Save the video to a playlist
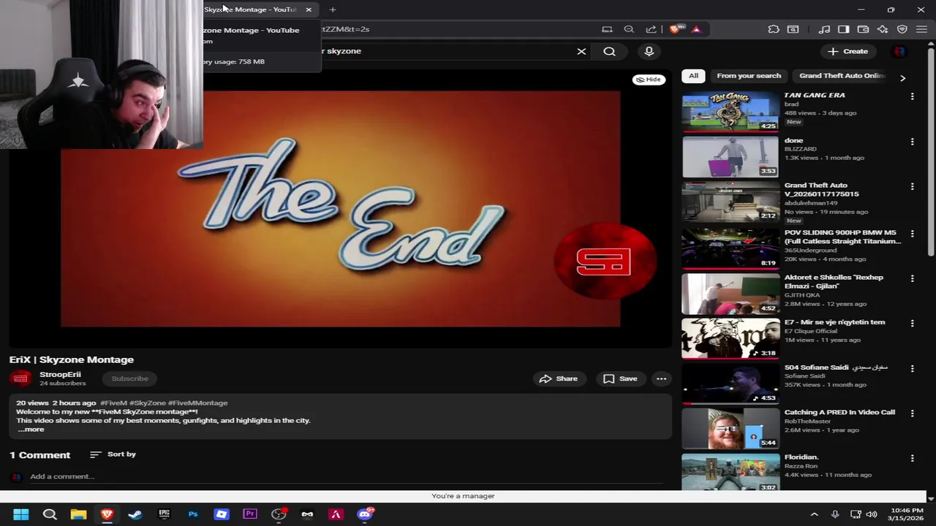Viewport: 936px width, 526px height. coord(621,378)
